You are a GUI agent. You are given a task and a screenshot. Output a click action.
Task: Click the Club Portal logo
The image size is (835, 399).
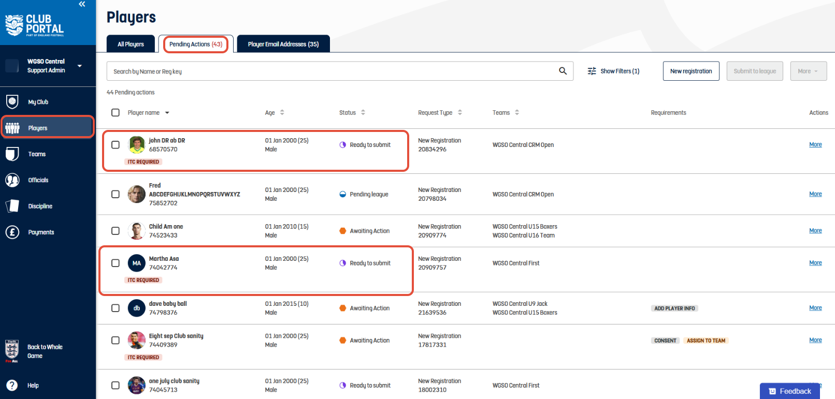35,25
